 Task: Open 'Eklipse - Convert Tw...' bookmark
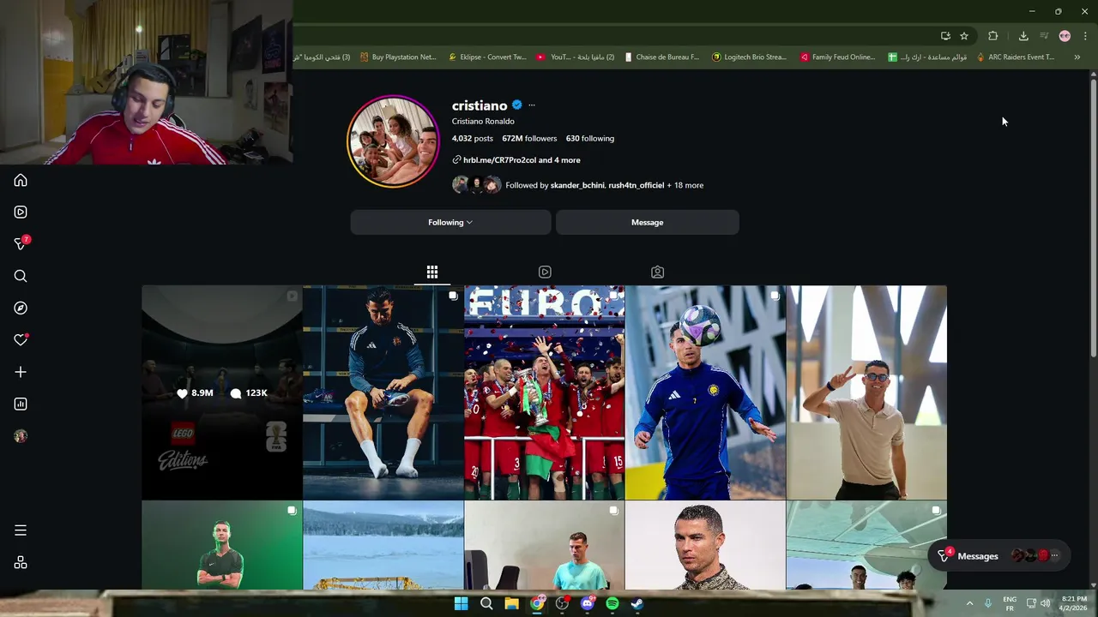[487, 57]
